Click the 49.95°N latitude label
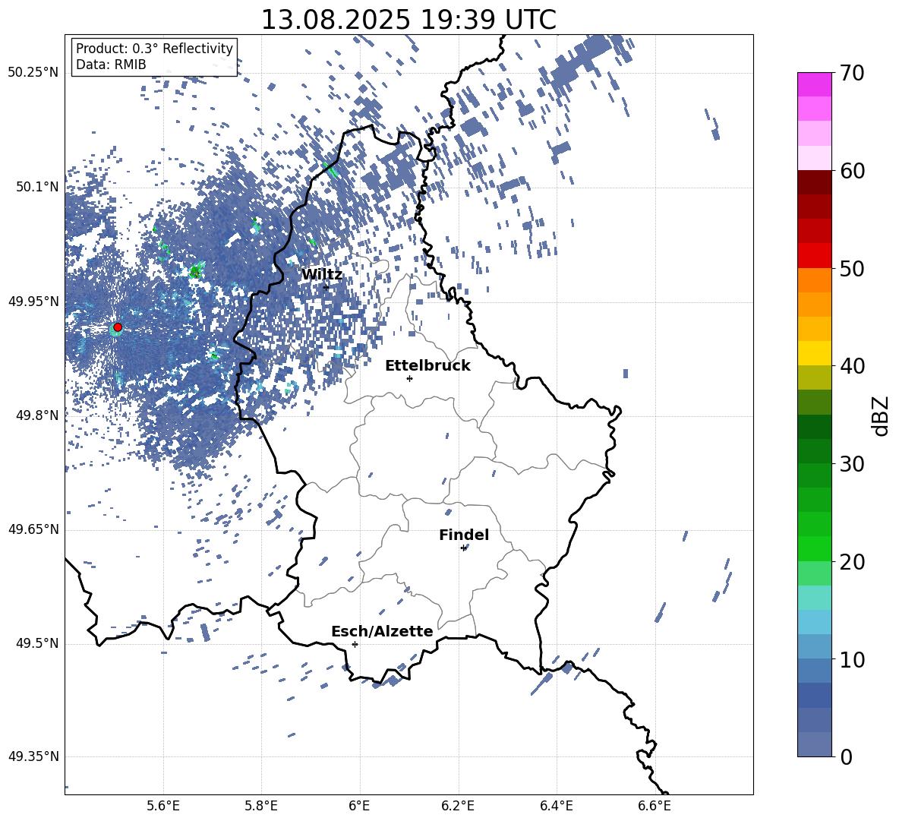This screenshot has height=821, width=899. pyautogui.click(x=34, y=302)
